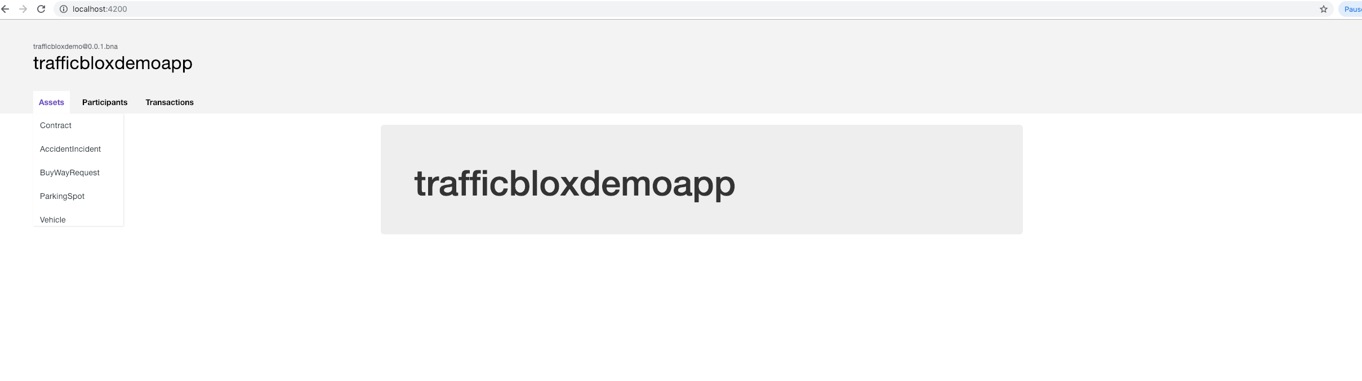Image resolution: width=1362 pixels, height=381 pixels.
Task: Go back with the browser back arrow
Action: 6,9
